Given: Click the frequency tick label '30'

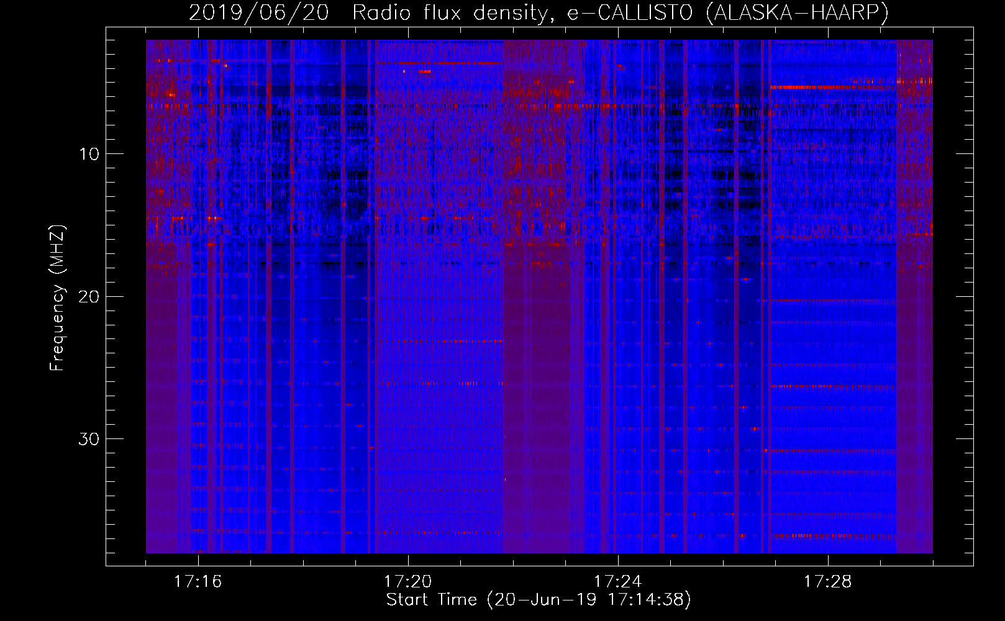Looking at the screenshot, I should coord(89,438).
